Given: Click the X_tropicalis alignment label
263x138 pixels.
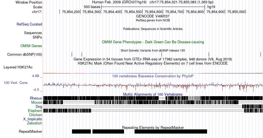Looking at the screenshot, I should click(33, 119).
